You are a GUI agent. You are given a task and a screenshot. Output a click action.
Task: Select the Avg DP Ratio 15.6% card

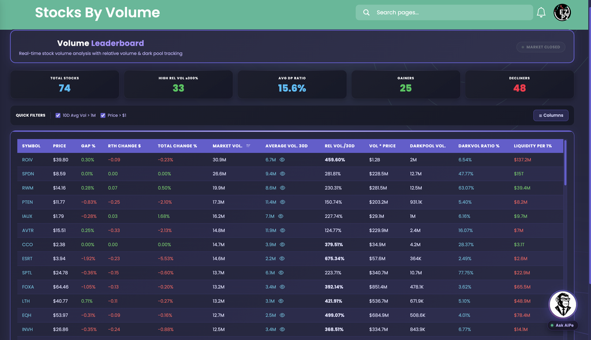(292, 84)
